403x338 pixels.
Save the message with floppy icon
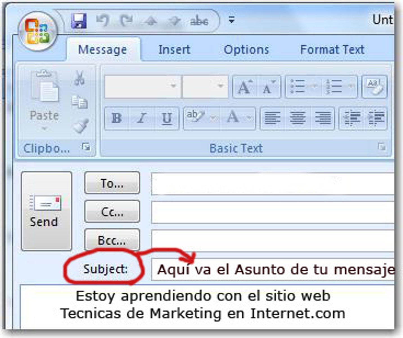click(x=78, y=21)
